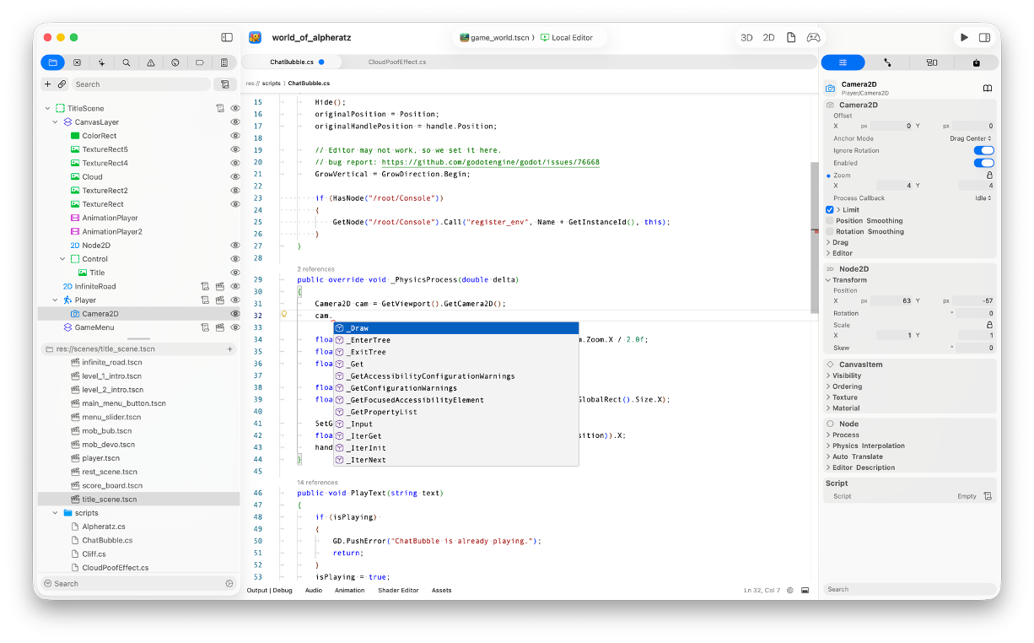The height and width of the screenshot is (643, 1034).
Task: Collapse the TitleScene tree node
Action: [x=47, y=108]
